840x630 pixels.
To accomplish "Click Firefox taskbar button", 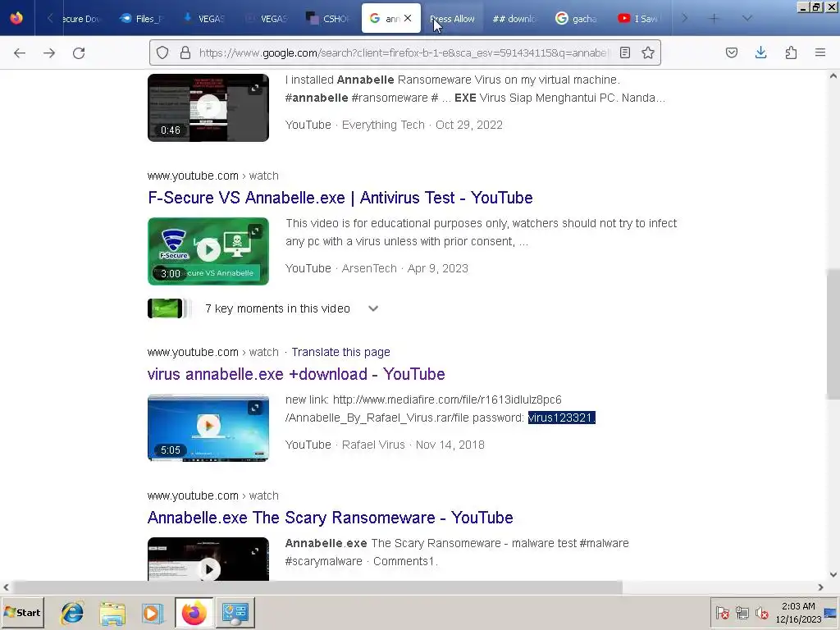I will pos(194,613).
